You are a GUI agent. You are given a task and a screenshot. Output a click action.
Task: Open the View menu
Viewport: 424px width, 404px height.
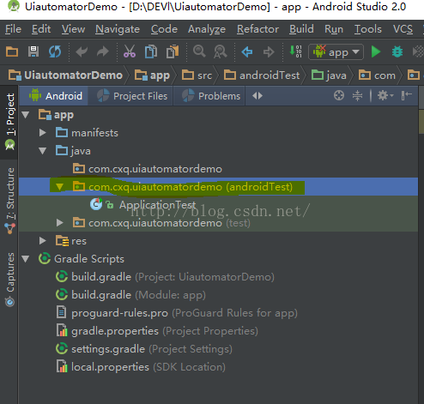click(73, 29)
